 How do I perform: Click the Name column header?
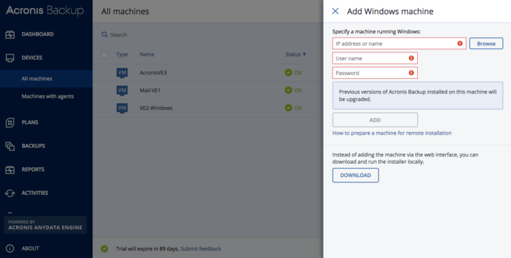click(x=147, y=54)
